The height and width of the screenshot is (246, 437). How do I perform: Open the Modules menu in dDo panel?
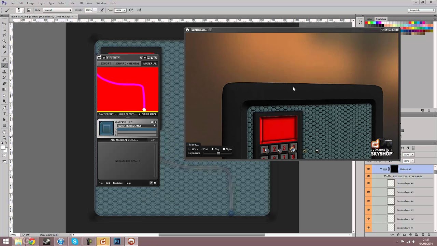coord(118,183)
